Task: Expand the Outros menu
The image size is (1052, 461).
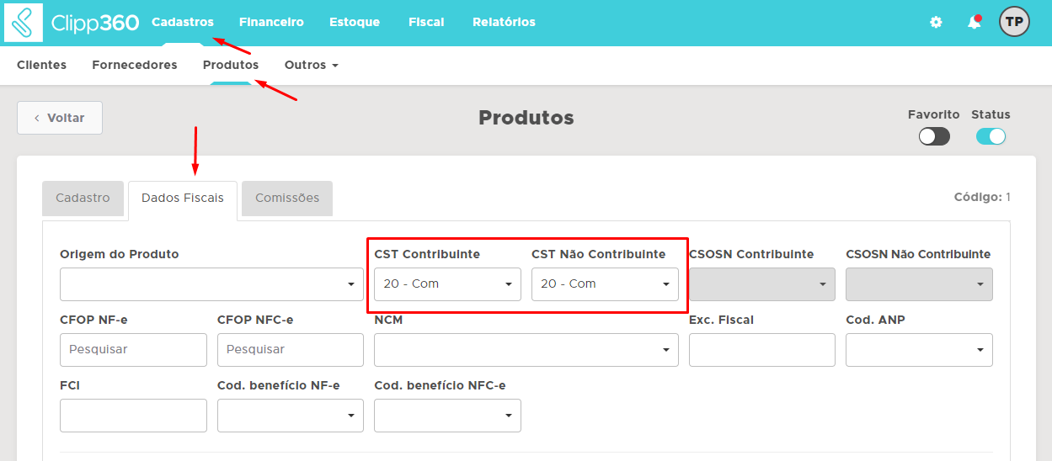Action: [311, 65]
